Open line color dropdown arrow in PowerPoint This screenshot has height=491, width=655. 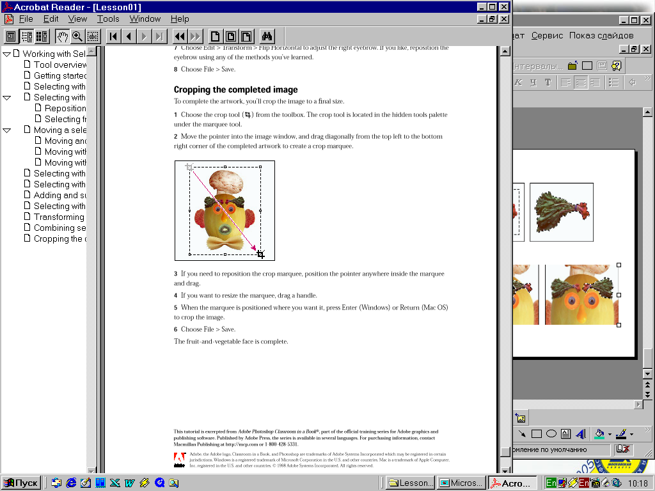tap(631, 435)
